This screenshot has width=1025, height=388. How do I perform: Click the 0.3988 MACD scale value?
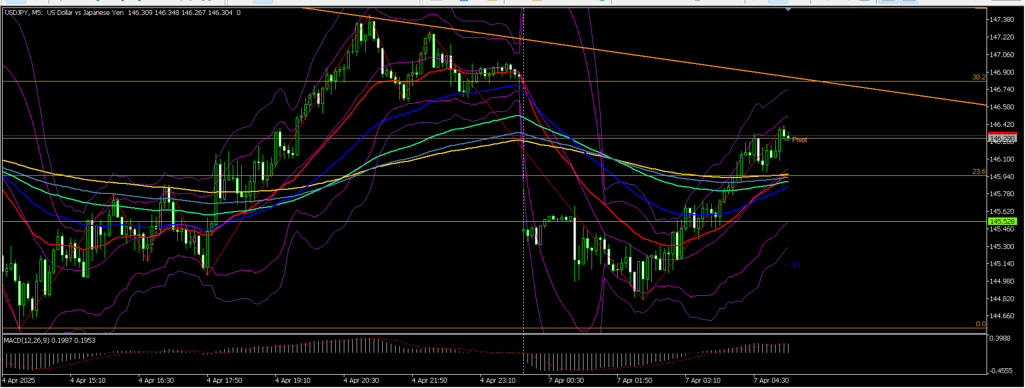[x=999, y=338]
